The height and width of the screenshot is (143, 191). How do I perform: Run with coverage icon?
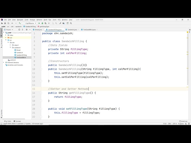pos(46,23)
